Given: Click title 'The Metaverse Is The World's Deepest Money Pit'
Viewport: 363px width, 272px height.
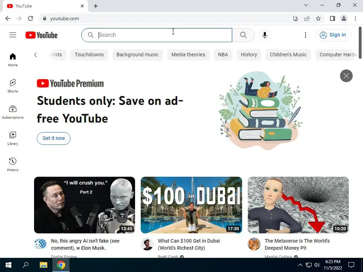Looking at the screenshot, I should [x=297, y=244].
